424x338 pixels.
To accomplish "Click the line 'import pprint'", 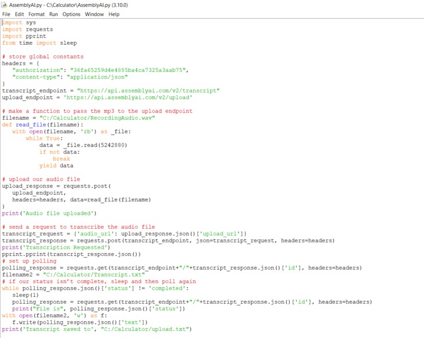I will click(x=24, y=36).
